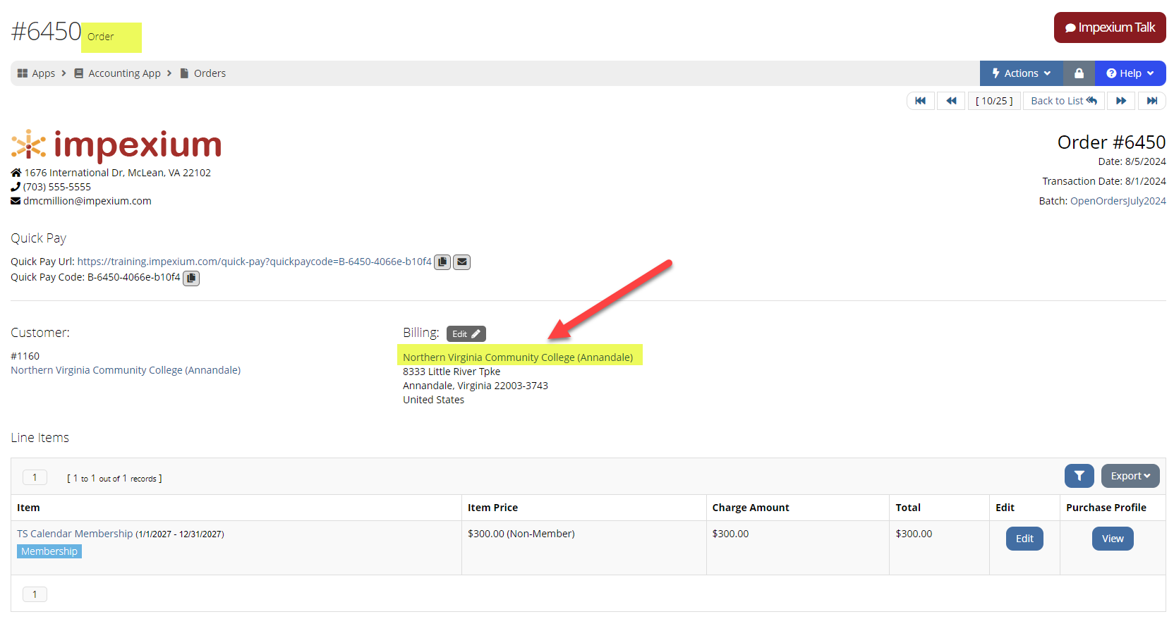Edit the Billing address
Screen dimensions: 1174x619
(466, 334)
